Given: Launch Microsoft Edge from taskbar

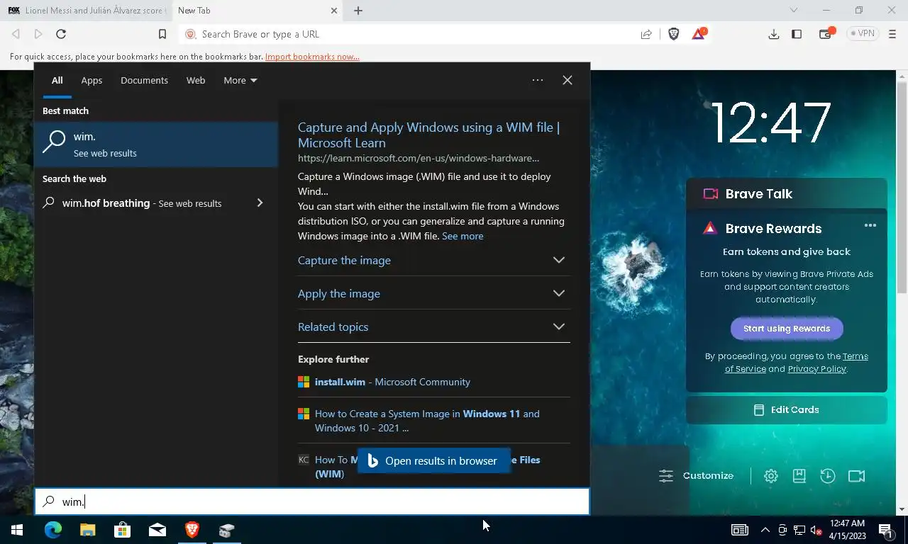Looking at the screenshot, I should [x=53, y=530].
